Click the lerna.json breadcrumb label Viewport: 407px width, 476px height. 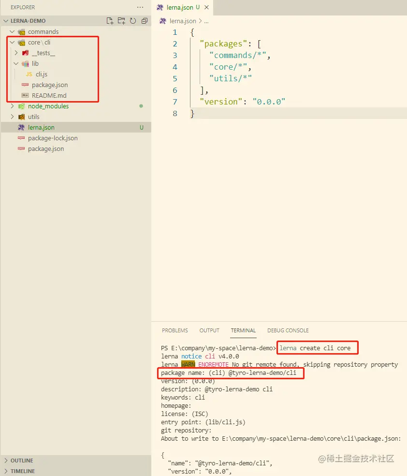click(183, 21)
